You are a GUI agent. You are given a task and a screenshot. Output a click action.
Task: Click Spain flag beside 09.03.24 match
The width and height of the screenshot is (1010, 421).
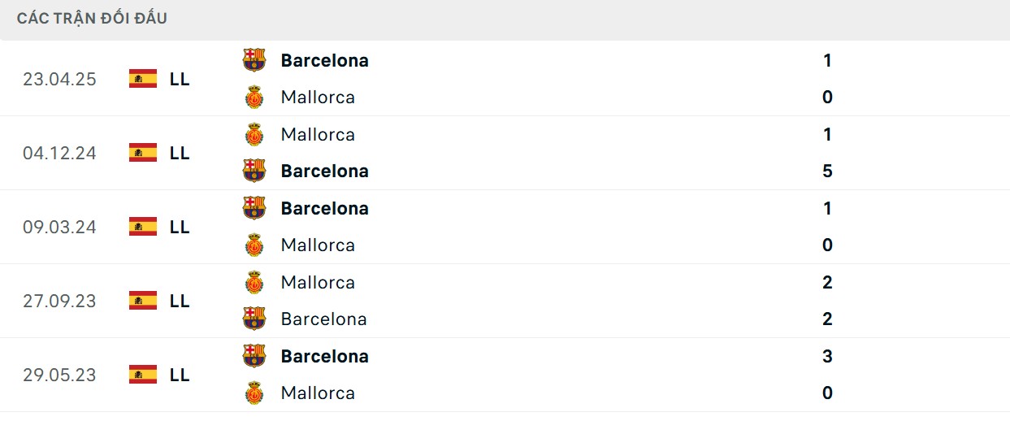coord(143,227)
